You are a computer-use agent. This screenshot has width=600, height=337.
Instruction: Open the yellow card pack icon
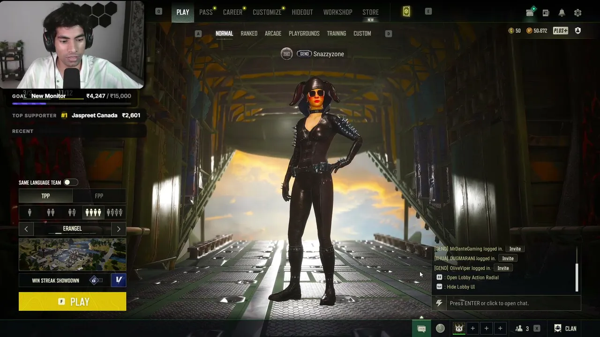pyautogui.click(x=406, y=12)
